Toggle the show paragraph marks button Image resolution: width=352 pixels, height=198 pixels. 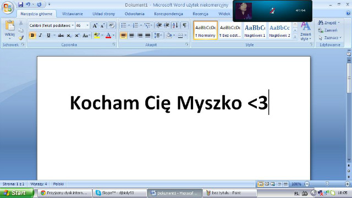pyautogui.click(x=184, y=25)
